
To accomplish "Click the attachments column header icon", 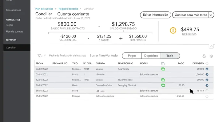I will pyautogui.click(x=163, y=64).
